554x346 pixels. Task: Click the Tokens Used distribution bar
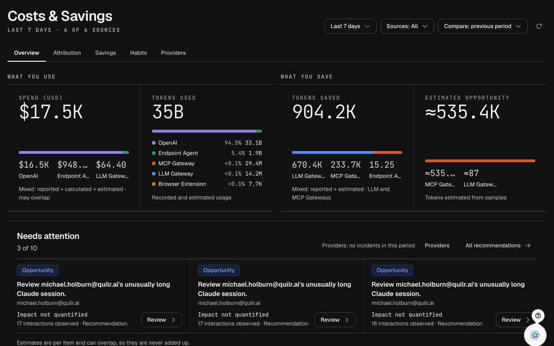(207, 131)
